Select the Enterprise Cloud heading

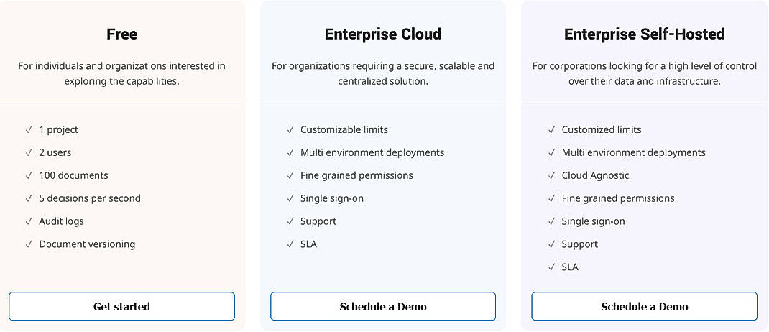click(x=382, y=34)
